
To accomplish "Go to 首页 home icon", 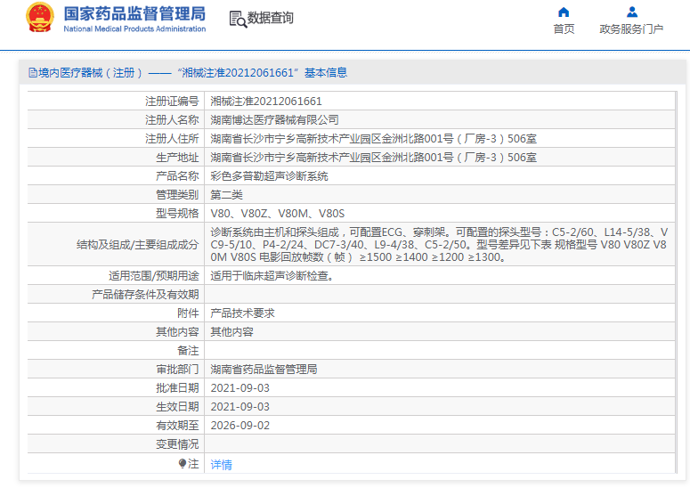I will tap(564, 12).
